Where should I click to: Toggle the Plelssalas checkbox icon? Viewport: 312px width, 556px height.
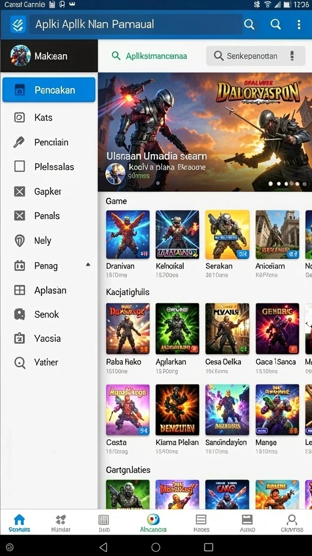[x=19, y=166]
